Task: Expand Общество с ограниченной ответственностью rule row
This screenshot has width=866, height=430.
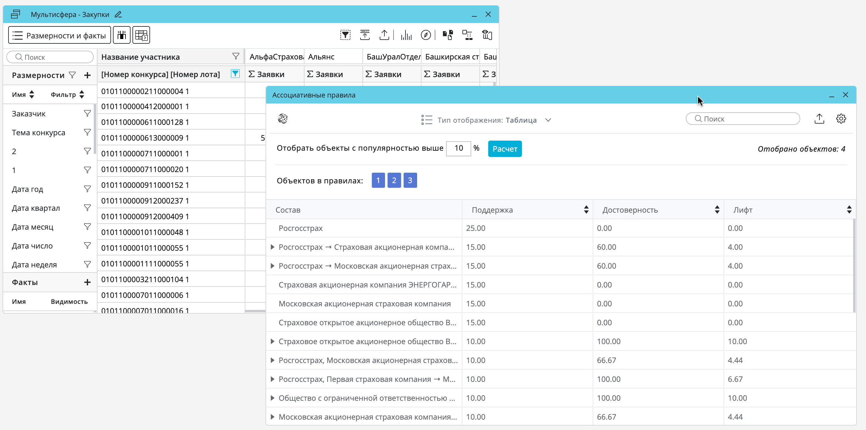Action: (272, 398)
